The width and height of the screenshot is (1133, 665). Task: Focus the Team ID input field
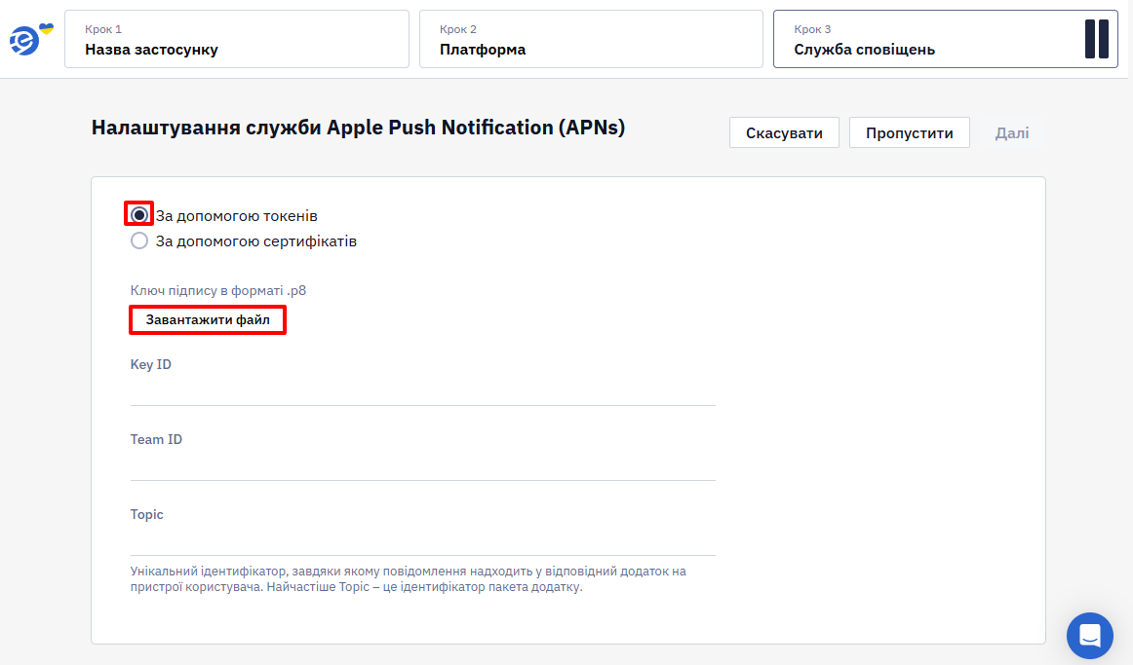[423, 465]
